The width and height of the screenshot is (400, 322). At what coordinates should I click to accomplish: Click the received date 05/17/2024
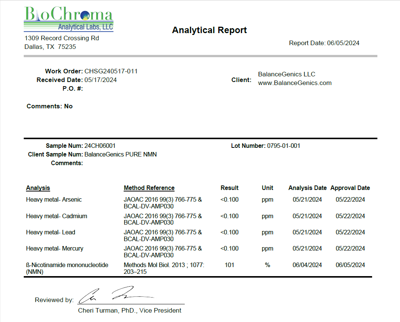(100, 80)
